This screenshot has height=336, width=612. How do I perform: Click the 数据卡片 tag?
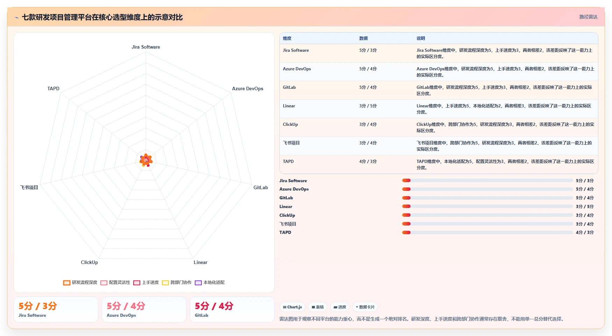365,307
